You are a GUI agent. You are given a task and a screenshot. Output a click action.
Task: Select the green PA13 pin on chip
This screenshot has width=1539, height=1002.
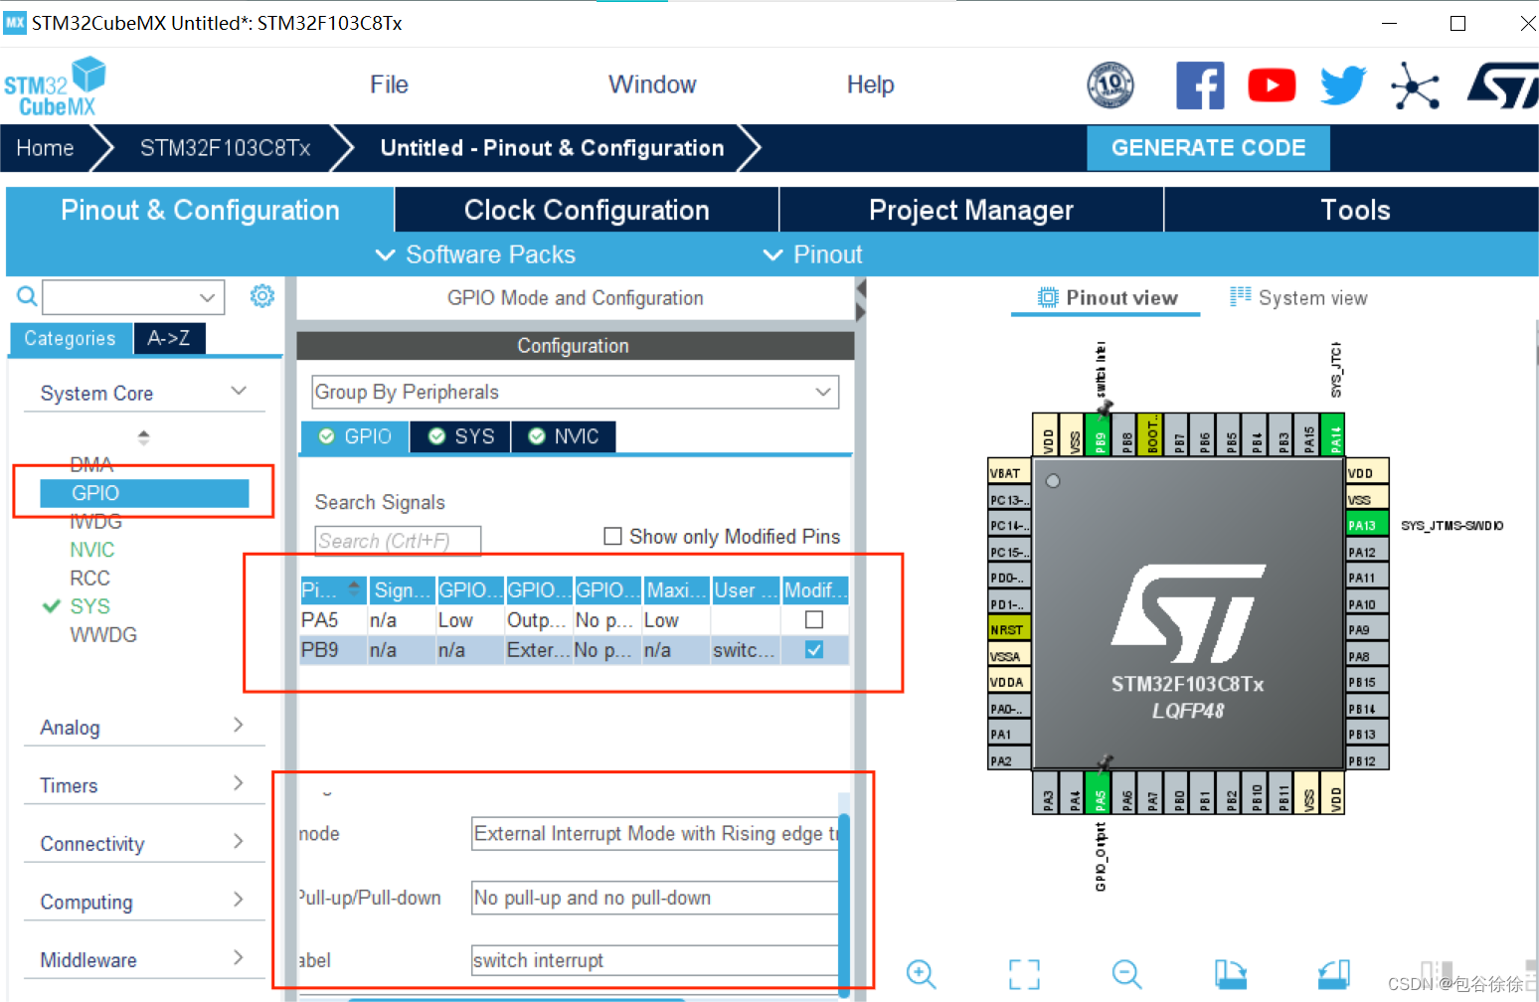[1367, 525]
